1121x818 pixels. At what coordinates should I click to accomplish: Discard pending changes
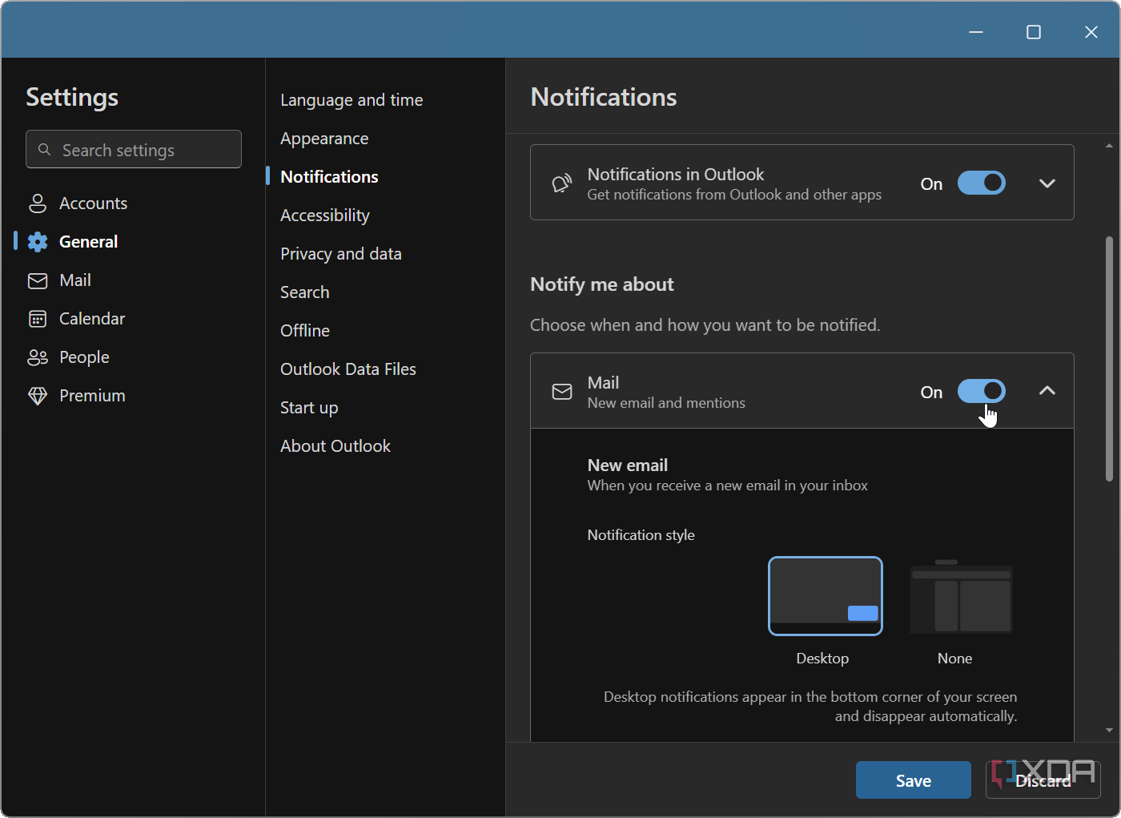1043,780
